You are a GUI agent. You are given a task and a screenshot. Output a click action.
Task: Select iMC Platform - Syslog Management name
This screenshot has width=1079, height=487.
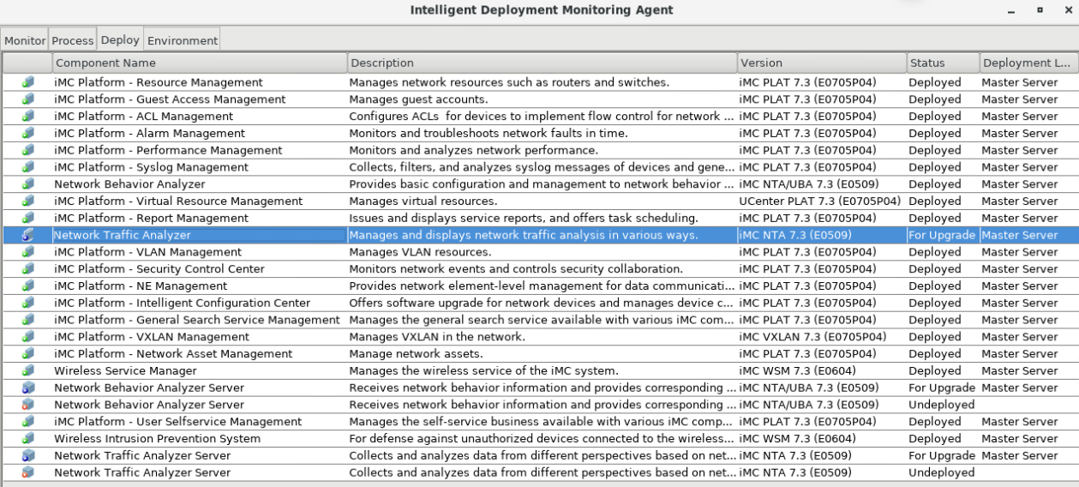pos(151,167)
